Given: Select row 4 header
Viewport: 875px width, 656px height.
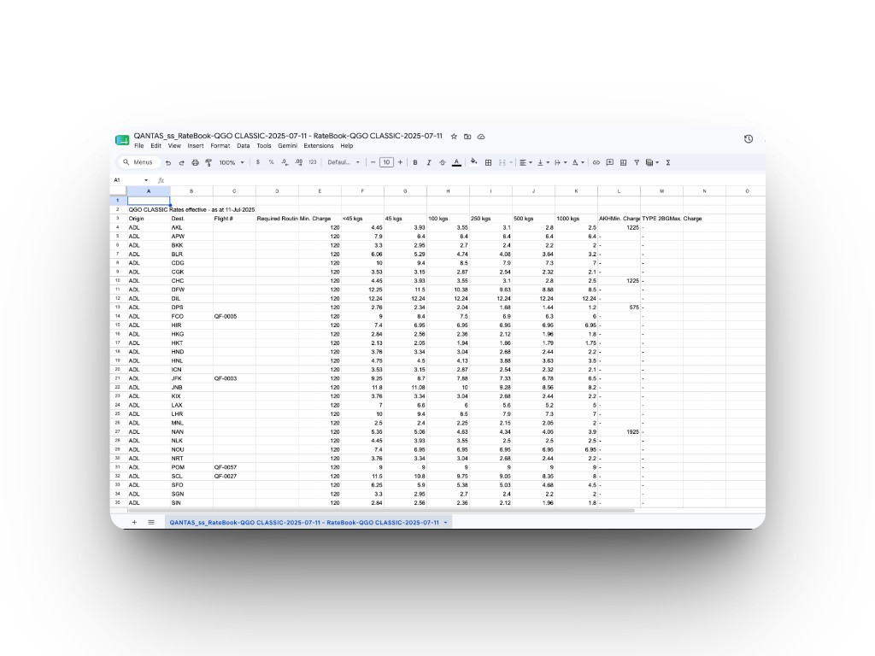Looking at the screenshot, I should [x=118, y=227].
